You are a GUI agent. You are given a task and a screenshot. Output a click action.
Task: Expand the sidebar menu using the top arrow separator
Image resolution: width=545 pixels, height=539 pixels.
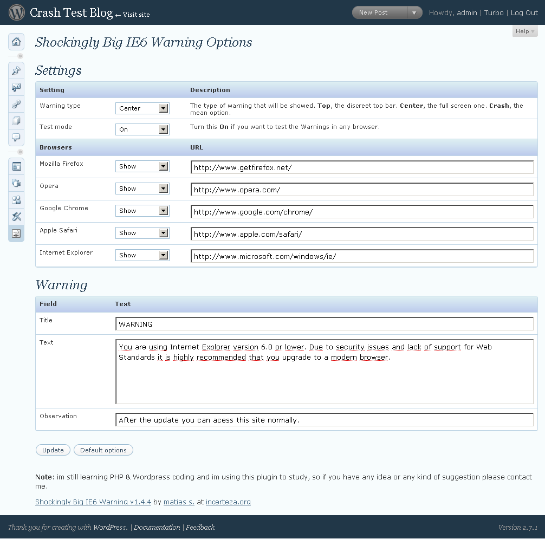click(20, 56)
